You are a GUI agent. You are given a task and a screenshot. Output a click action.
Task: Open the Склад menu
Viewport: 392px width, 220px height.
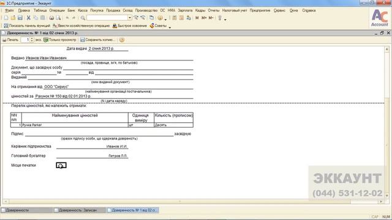tap(127, 10)
